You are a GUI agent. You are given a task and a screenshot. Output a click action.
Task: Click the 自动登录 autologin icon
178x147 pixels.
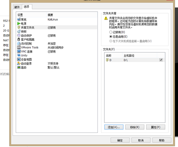[x=19, y=63]
